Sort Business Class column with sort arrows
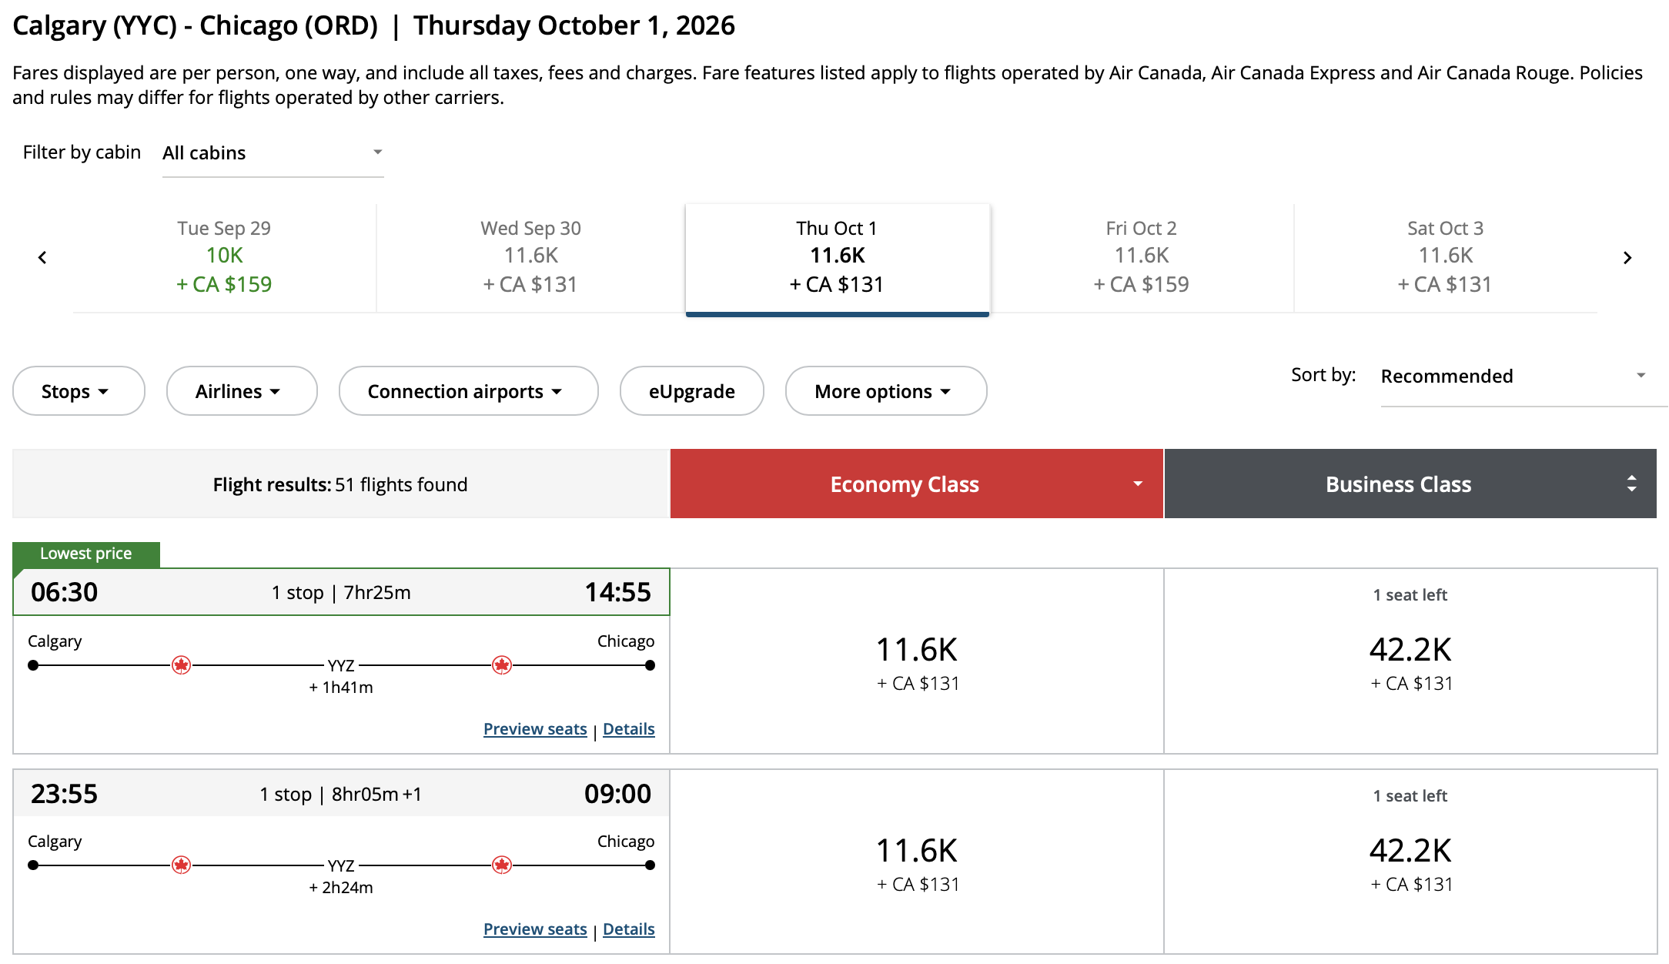Image resolution: width=1669 pixels, height=964 pixels. [x=1631, y=484]
